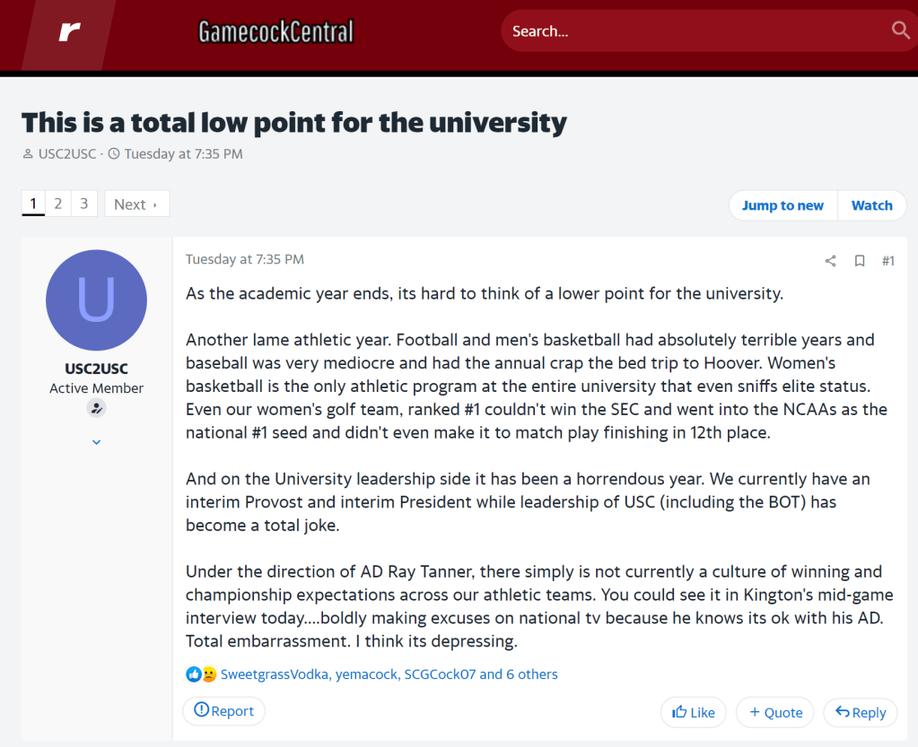Click the Next page button
This screenshot has width=918, height=747.
[136, 204]
